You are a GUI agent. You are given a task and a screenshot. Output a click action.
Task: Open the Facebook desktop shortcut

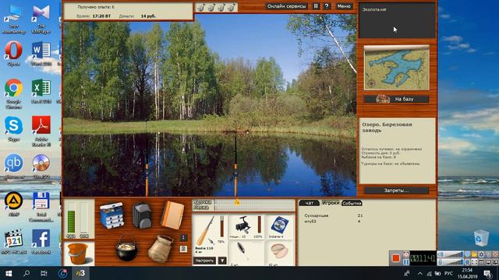pyautogui.click(x=41, y=242)
